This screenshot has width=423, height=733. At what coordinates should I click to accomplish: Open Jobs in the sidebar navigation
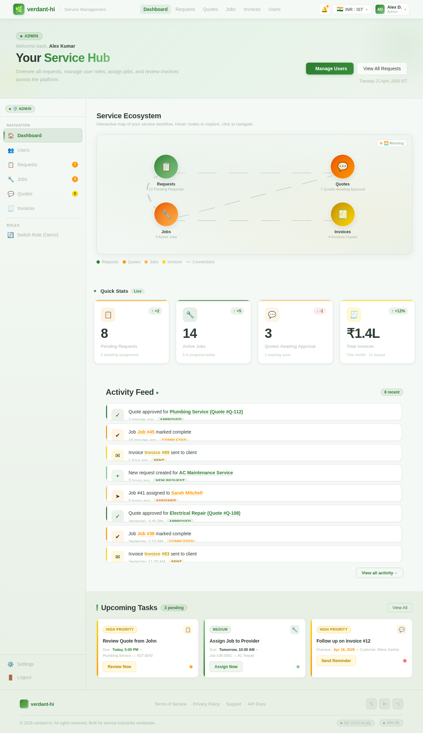click(43, 179)
